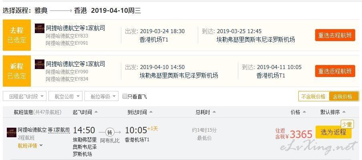Open the 回程起飞时段 dropdown
The image size is (362, 160).
click(x=25, y=96)
